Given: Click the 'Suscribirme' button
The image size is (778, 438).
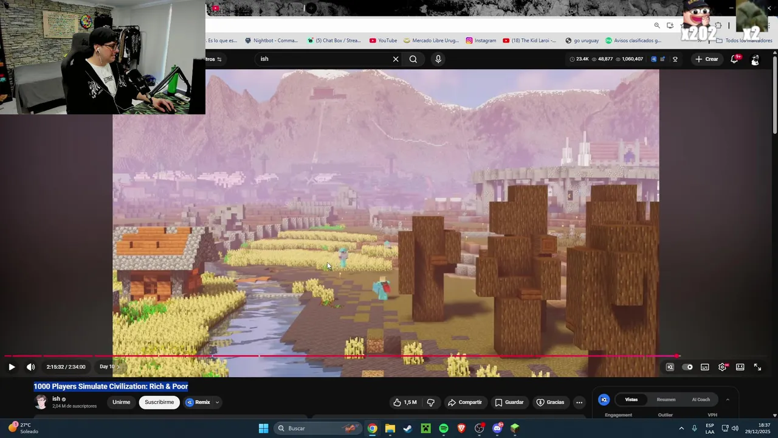Looking at the screenshot, I should click(x=159, y=402).
